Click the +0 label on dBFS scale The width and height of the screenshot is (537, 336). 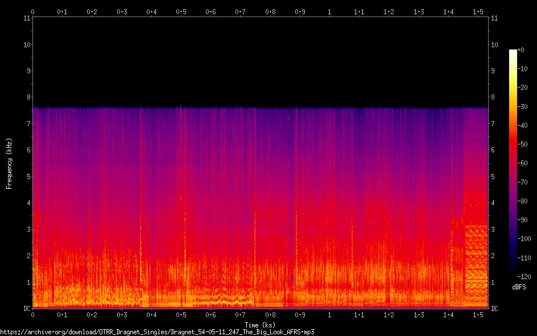(x=522, y=50)
